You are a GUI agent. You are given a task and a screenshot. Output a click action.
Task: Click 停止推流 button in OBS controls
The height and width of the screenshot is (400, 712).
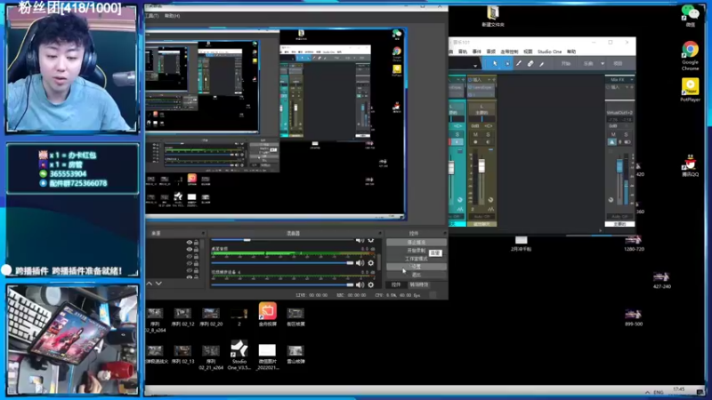[x=417, y=242]
